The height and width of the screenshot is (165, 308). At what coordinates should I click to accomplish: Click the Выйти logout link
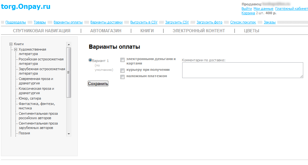click(x=247, y=9)
